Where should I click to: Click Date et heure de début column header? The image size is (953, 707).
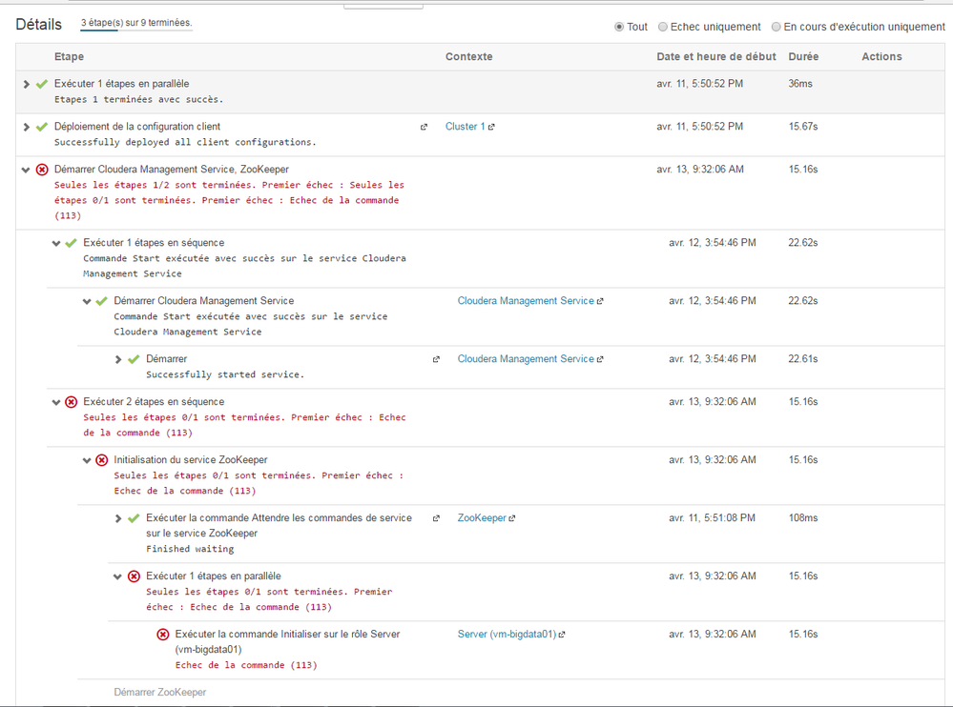click(x=715, y=57)
